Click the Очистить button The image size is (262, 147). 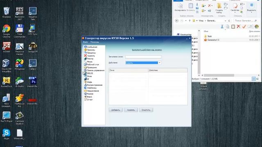tap(146, 110)
